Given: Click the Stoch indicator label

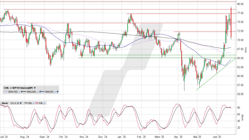Looking at the screenshot, I should (5, 103).
